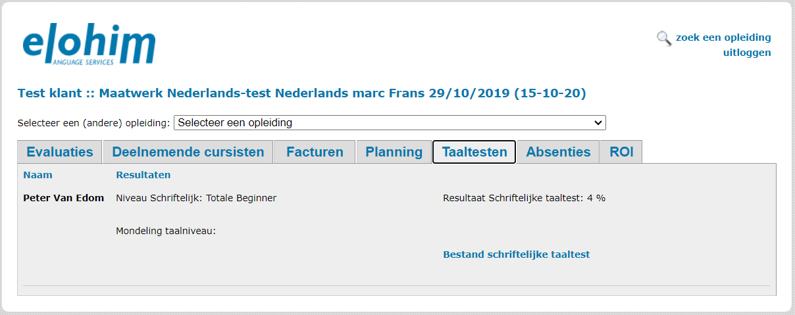Log out via the 'uitloggen' link
This screenshot has width=795, height=315.
coord(747,53)
